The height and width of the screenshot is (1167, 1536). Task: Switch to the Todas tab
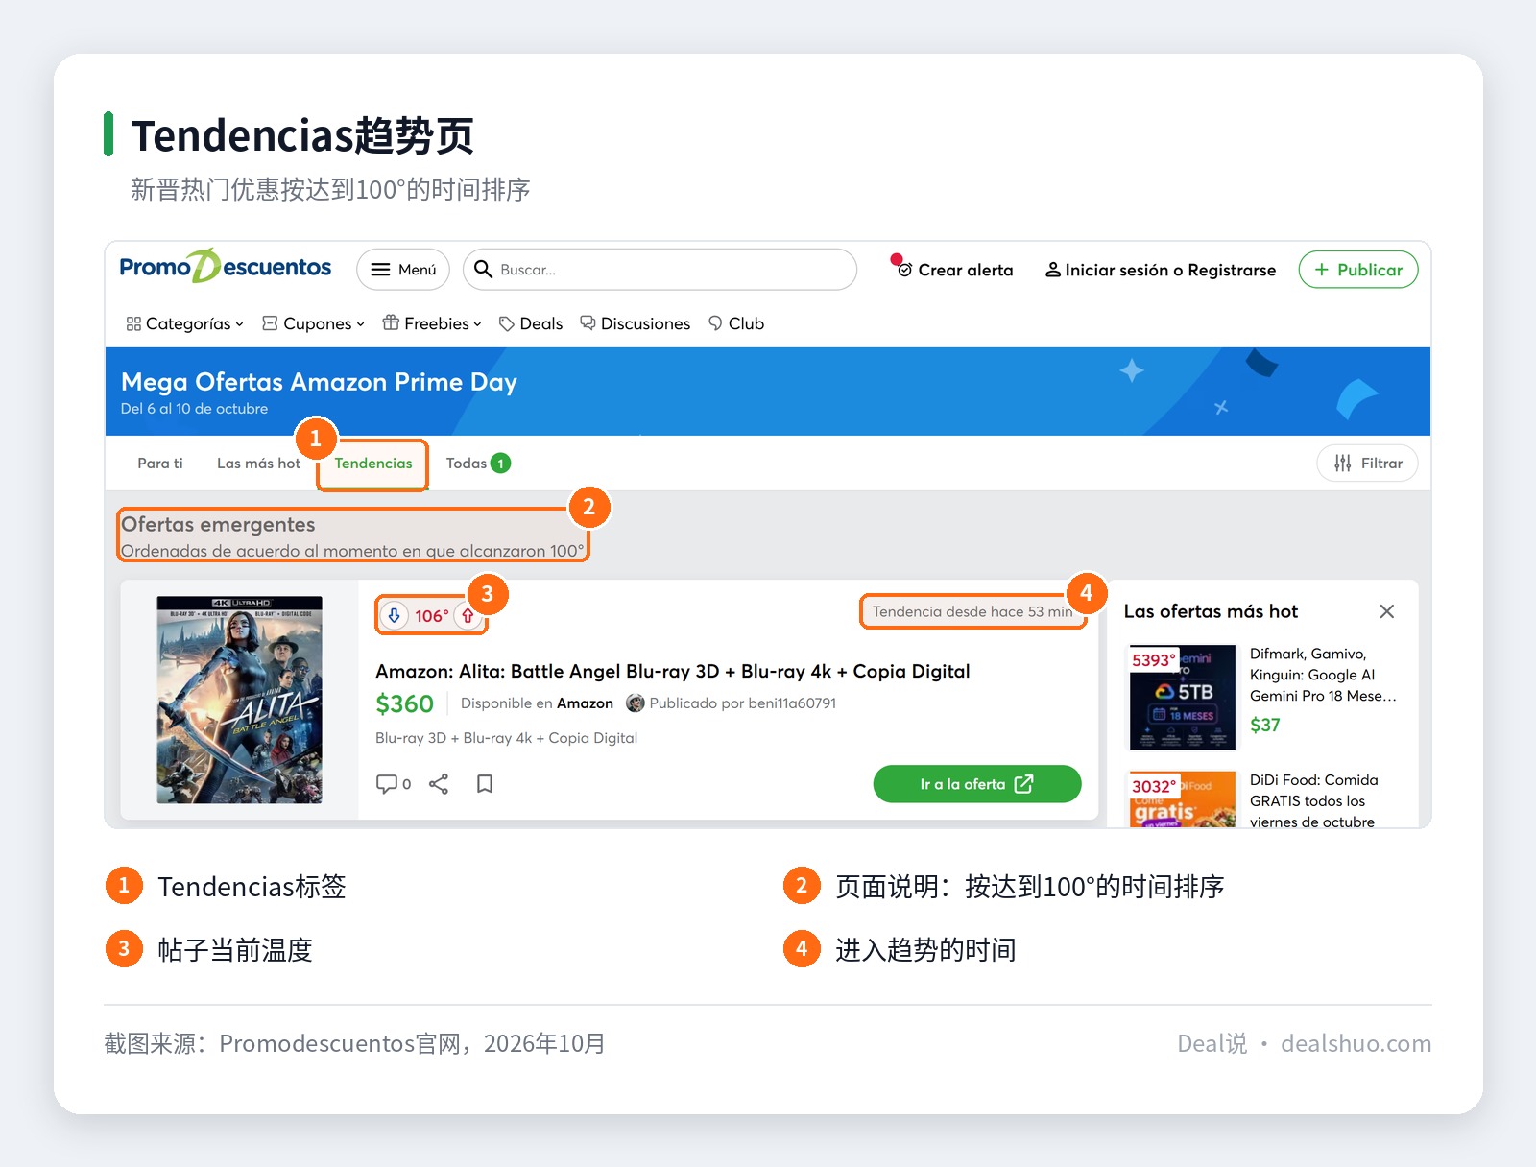[478, 464]
